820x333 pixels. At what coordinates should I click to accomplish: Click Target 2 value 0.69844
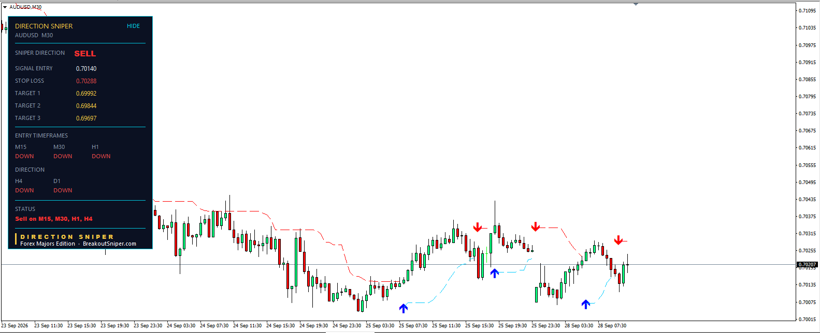pyautogui.click(x=86, y=106)
